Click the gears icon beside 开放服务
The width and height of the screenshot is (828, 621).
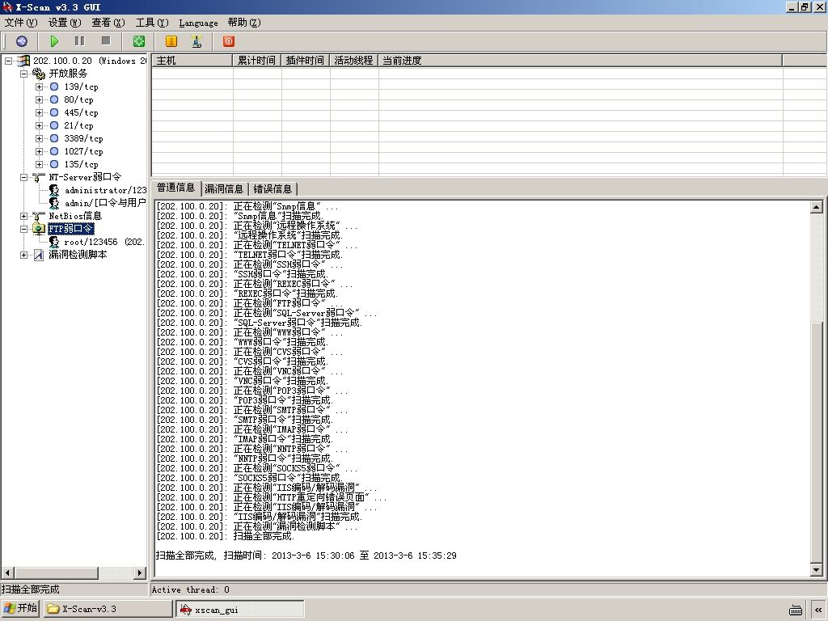[x=39, y=74]
